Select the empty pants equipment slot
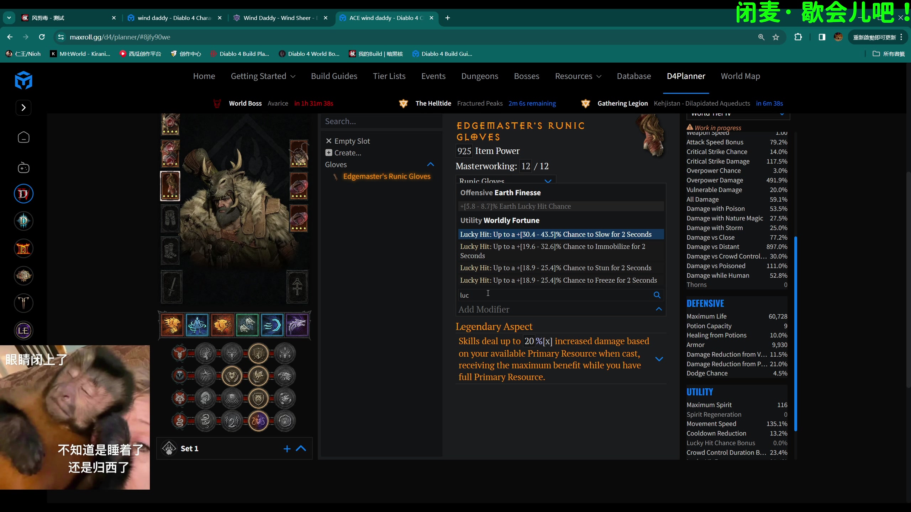This screenshot has width=911, height=512. pyautogui.click(x=170, y=219)
